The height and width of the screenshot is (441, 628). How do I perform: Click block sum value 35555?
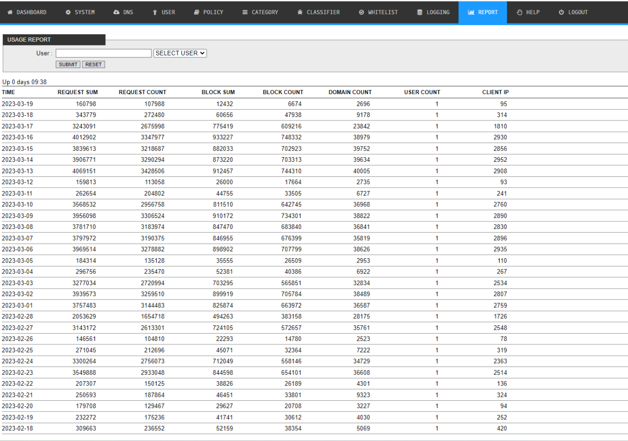point(225,261)
